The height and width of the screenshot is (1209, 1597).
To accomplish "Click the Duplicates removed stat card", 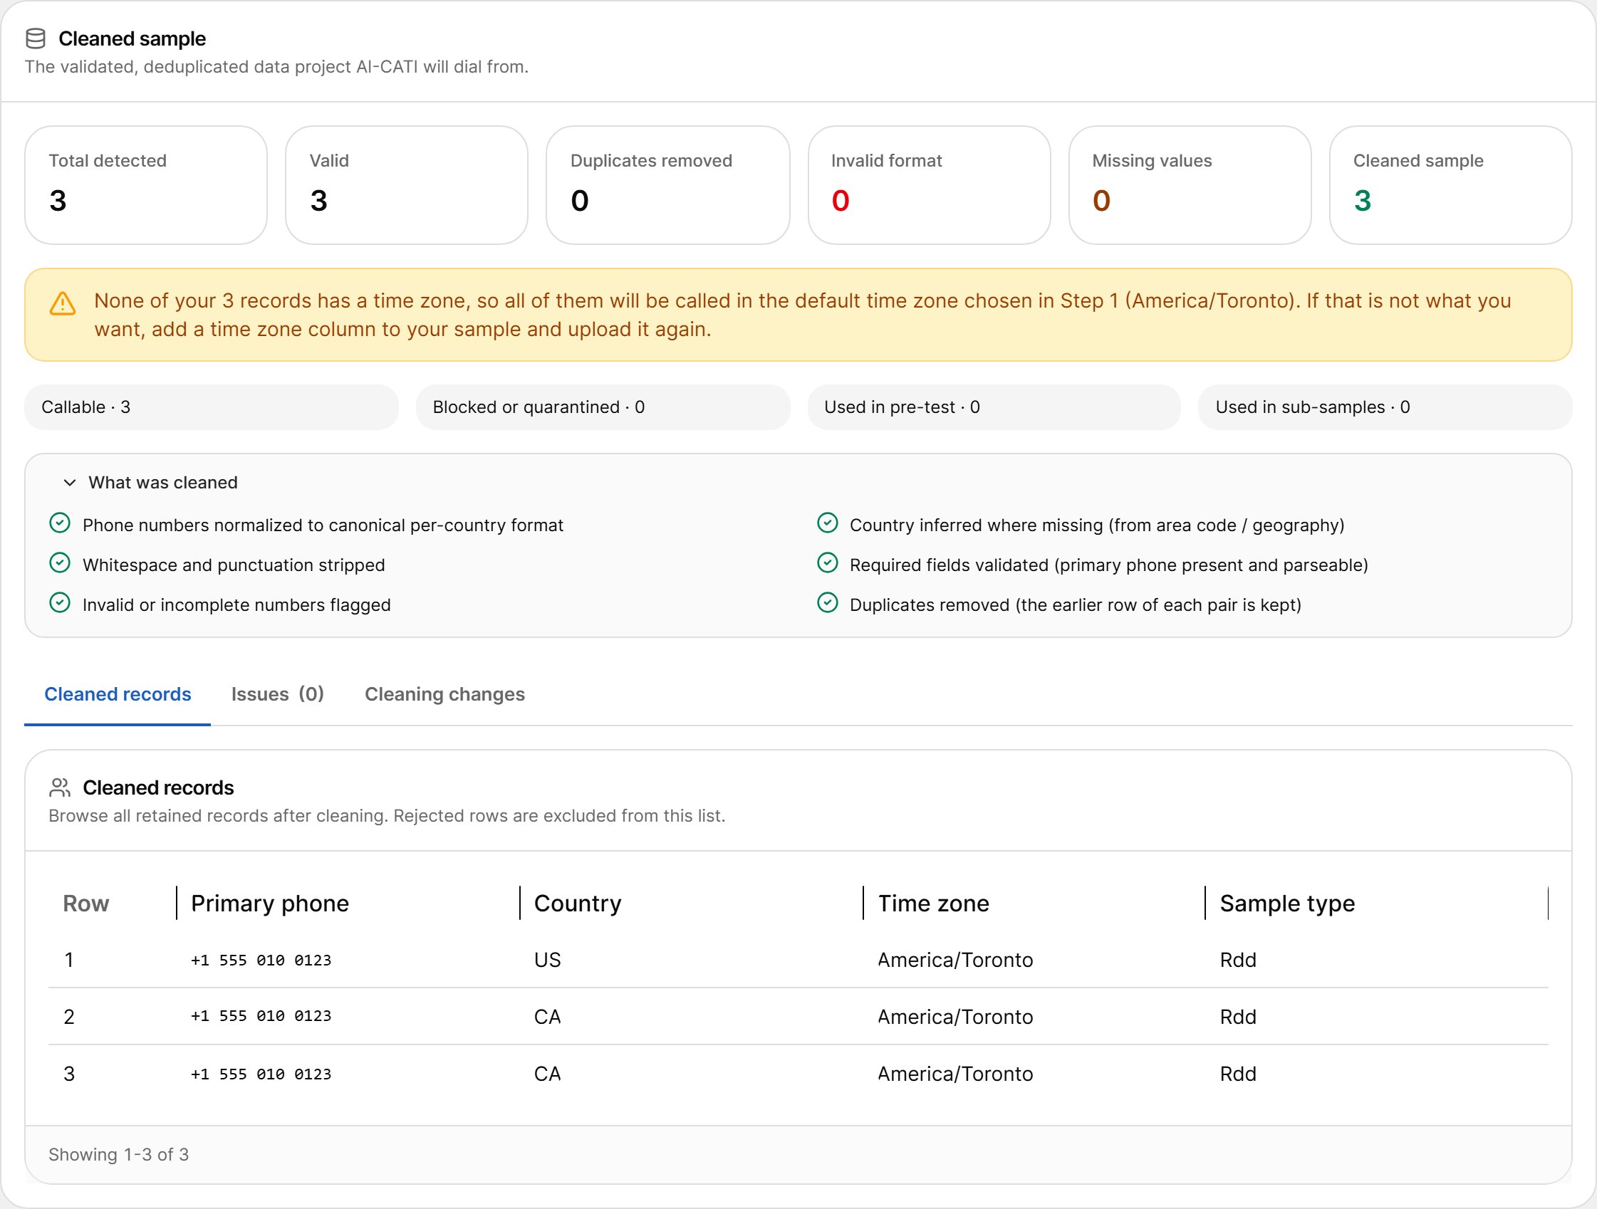I will pyautogui.click(x=668, y=186).
